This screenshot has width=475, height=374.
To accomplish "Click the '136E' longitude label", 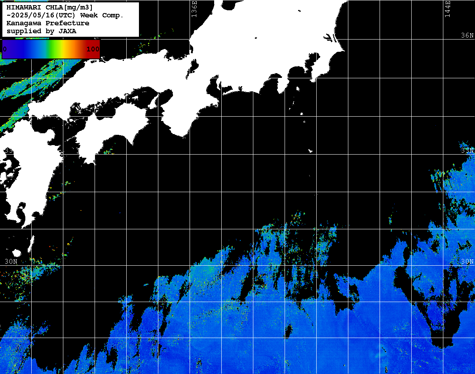I will point(194,9).
